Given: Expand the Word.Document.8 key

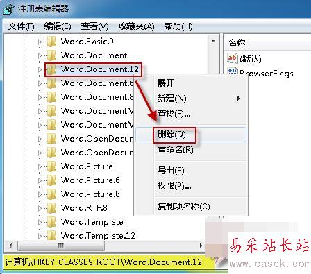Looking at the screenshot, I should (x=40, y=97).
